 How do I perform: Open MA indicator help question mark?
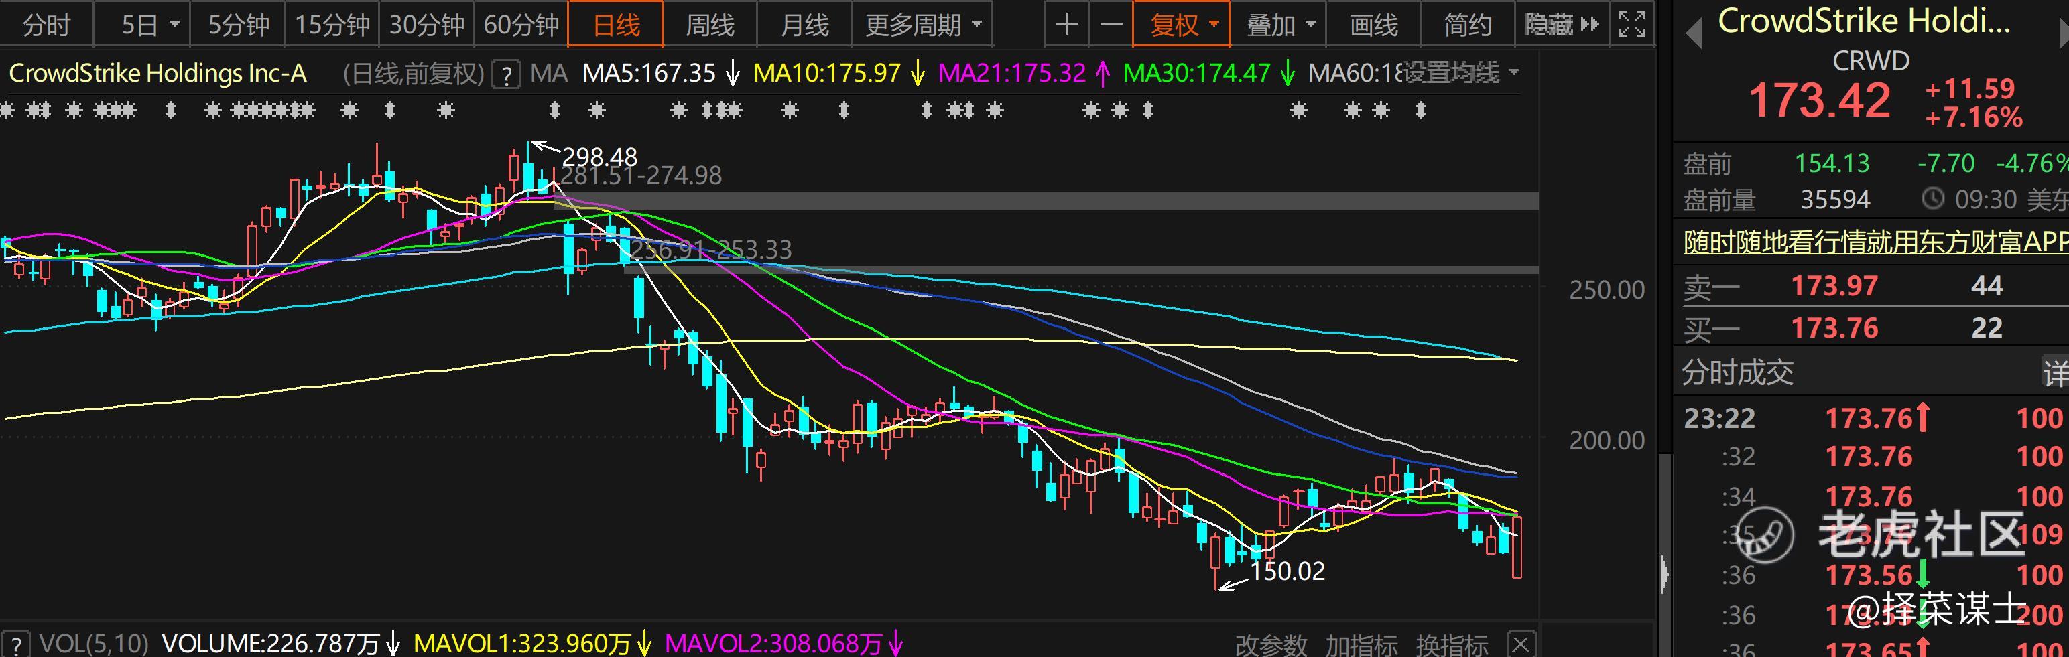(x=506, y=74)
